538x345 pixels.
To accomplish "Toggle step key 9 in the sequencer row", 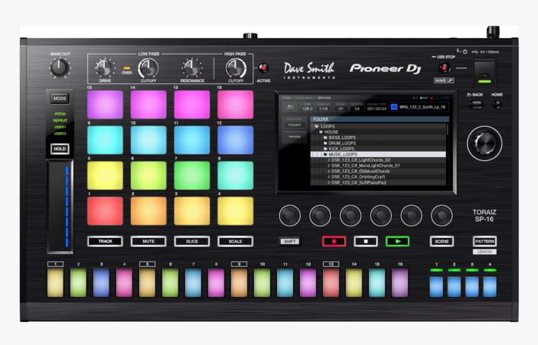I will tap(239, 282).
